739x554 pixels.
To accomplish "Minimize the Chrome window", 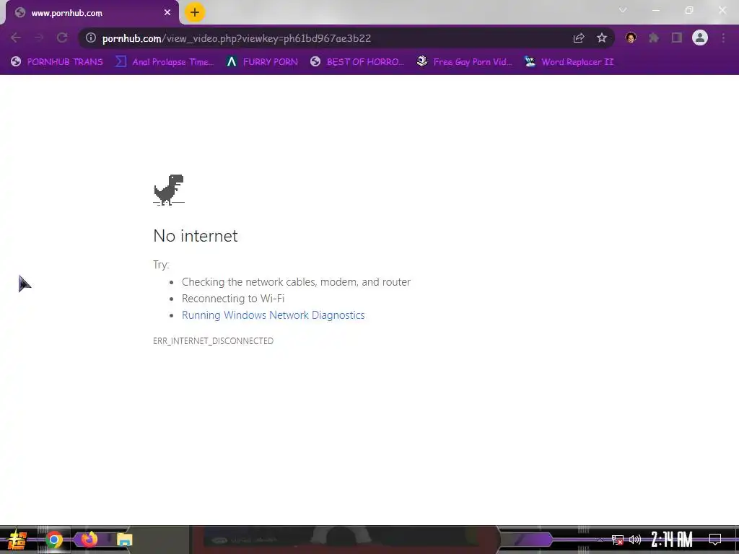I will point(655,10).
